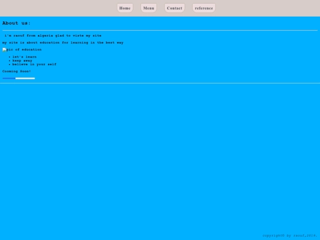Click the 'Cooming Soon!' text
Viewport: 320px width, 240px height.
click(17, 71)
